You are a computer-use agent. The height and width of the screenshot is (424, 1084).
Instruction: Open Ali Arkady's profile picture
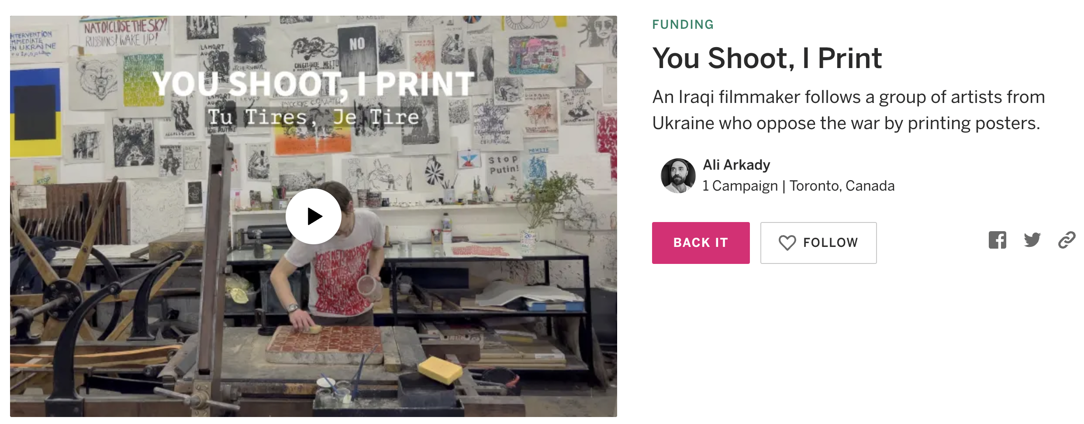click(678, 176)
